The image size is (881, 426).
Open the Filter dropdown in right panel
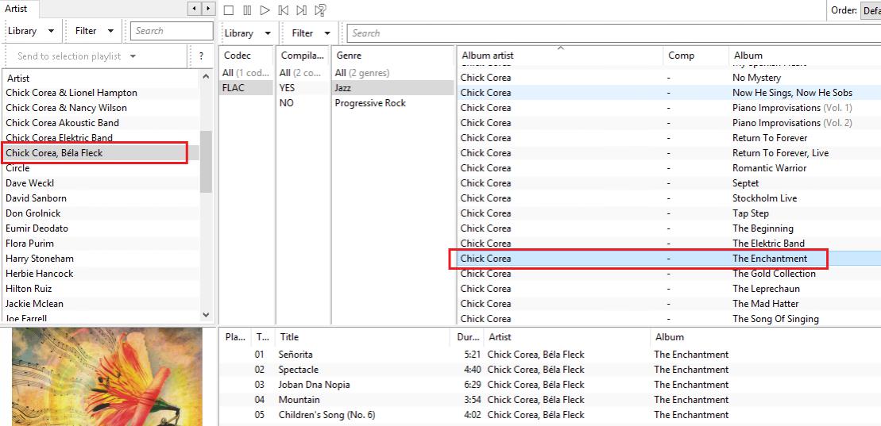[x=311, y=33]
